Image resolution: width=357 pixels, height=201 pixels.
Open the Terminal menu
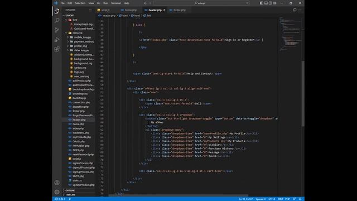116,3
